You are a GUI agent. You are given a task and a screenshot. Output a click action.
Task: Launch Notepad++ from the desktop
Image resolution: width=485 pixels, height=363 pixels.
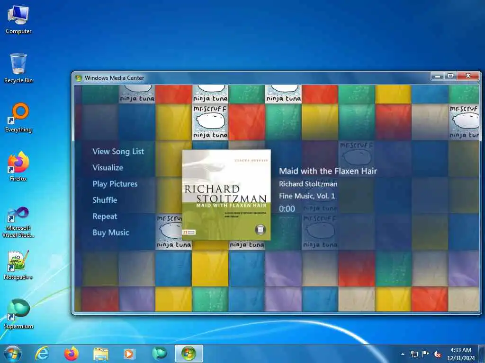(18, 265)
